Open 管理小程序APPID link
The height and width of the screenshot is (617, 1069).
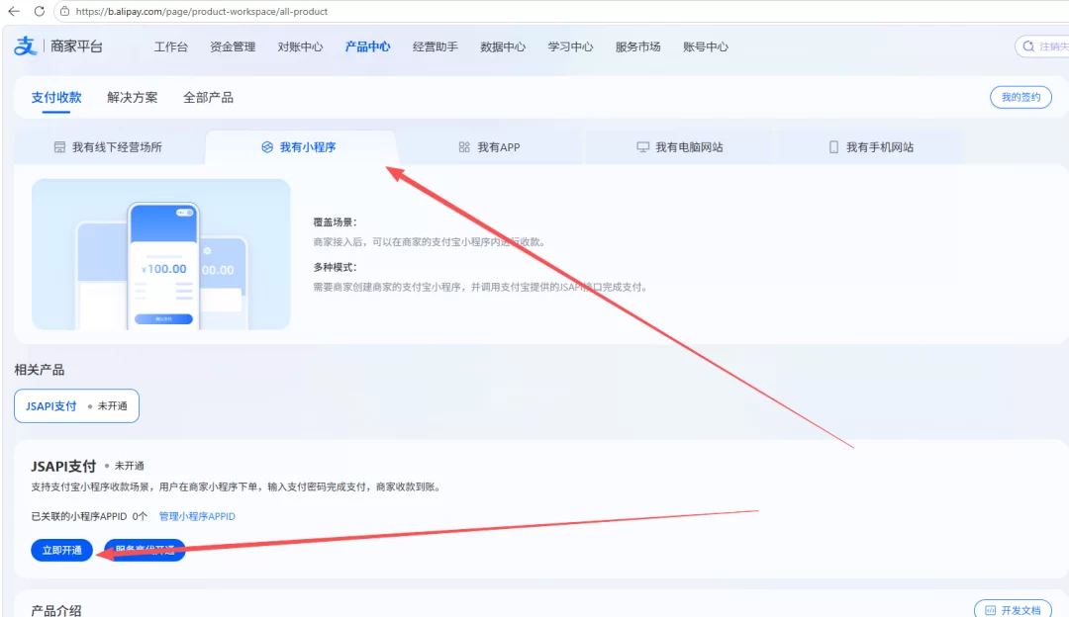[x=197, y=516]
